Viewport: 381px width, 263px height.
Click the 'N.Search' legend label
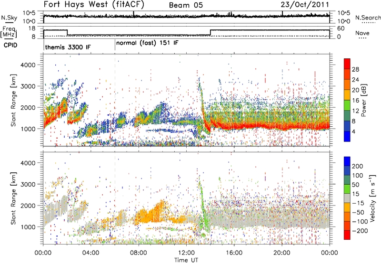click(x=368, y=18)
